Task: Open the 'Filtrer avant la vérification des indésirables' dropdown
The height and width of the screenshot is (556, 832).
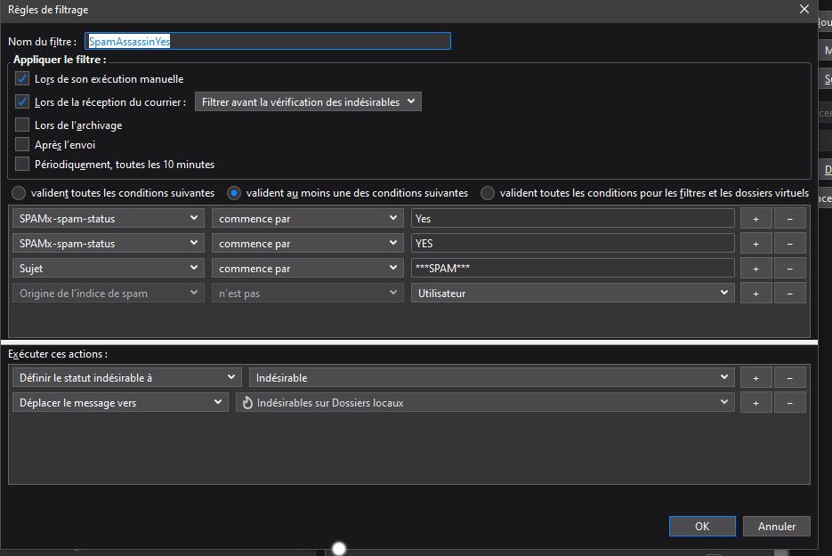Action: tap(308, 102)
